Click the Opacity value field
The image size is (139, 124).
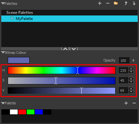[124, 60]
